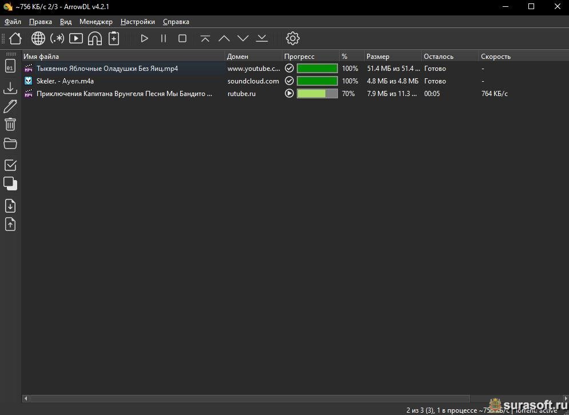
Task: Open the Настройки menu
Action: pyautogui.click(x=137, y=22)
